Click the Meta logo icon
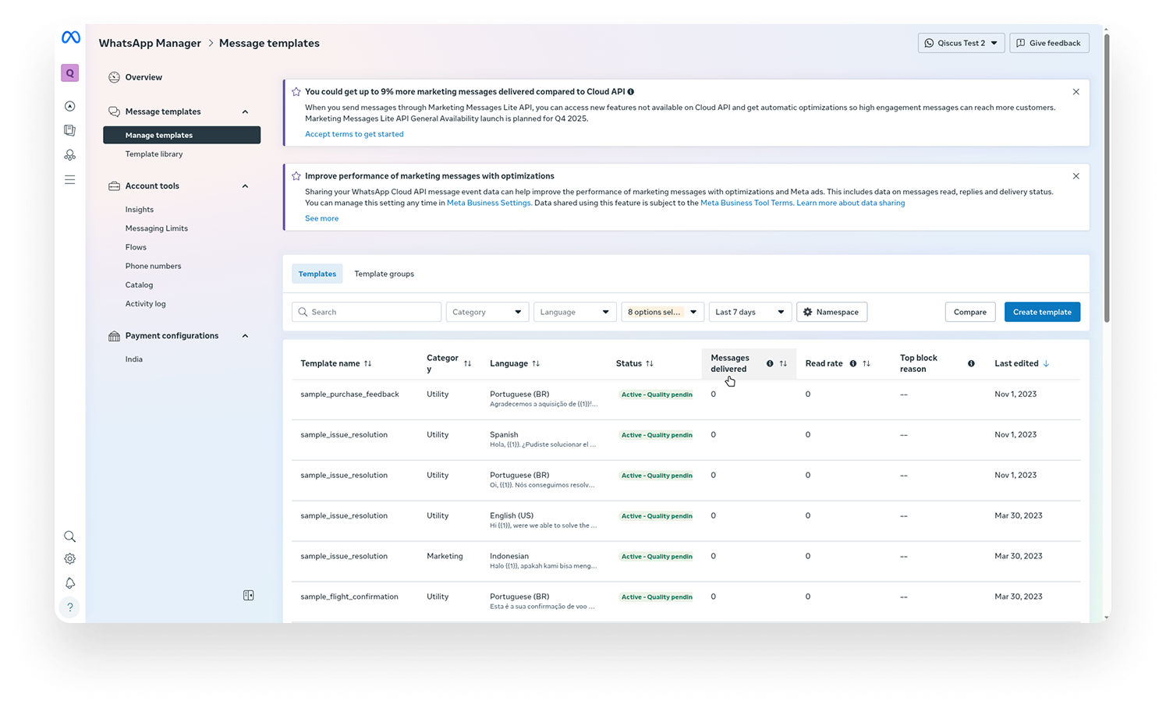1166x708 pixels. (70, 37)
